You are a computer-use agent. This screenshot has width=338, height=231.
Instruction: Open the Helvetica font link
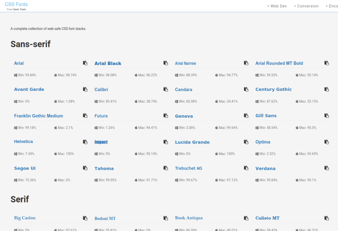pyautogui.click(x=23, y=142)
